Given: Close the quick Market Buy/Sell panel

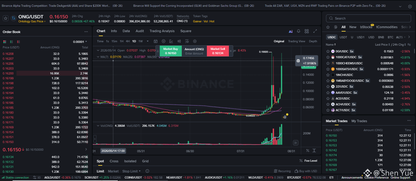Looking at the screenshot, I should (x=230, y=51).
